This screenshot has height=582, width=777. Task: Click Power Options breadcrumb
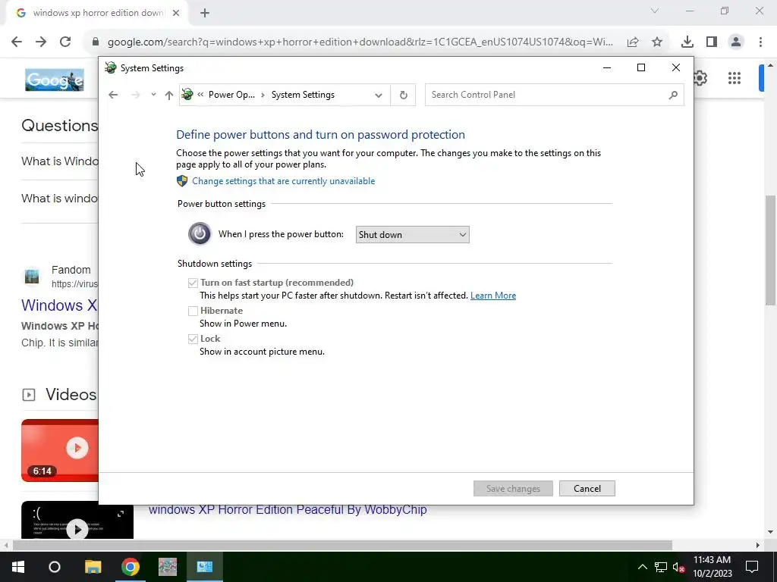[x=231, y=95]
